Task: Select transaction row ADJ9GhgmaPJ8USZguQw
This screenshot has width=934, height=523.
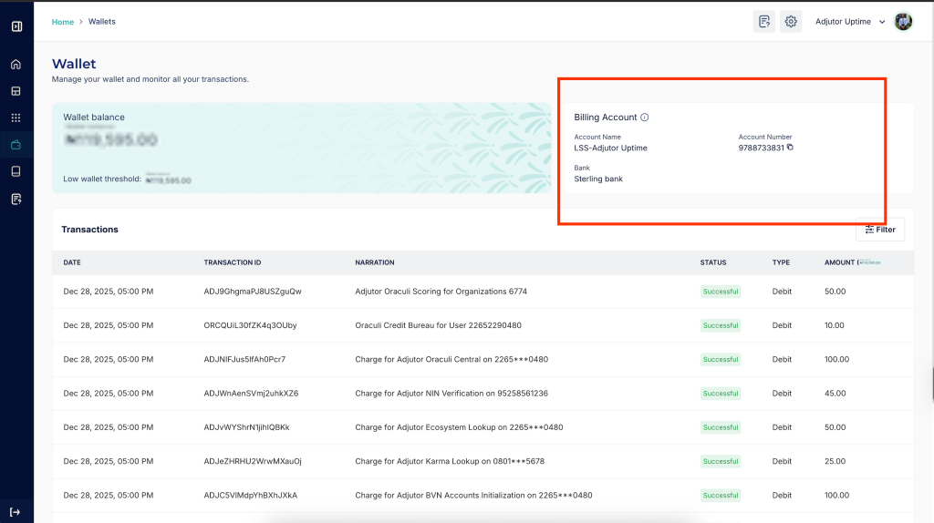Action: [253, 292]
